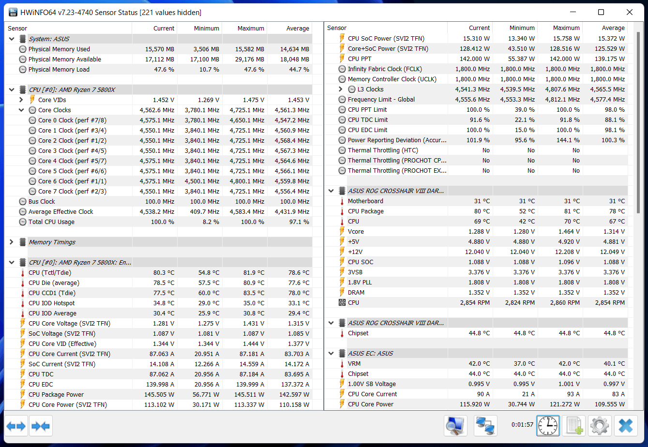
Task: Collapse the System: ASUS group
Action: coord(12,39)
